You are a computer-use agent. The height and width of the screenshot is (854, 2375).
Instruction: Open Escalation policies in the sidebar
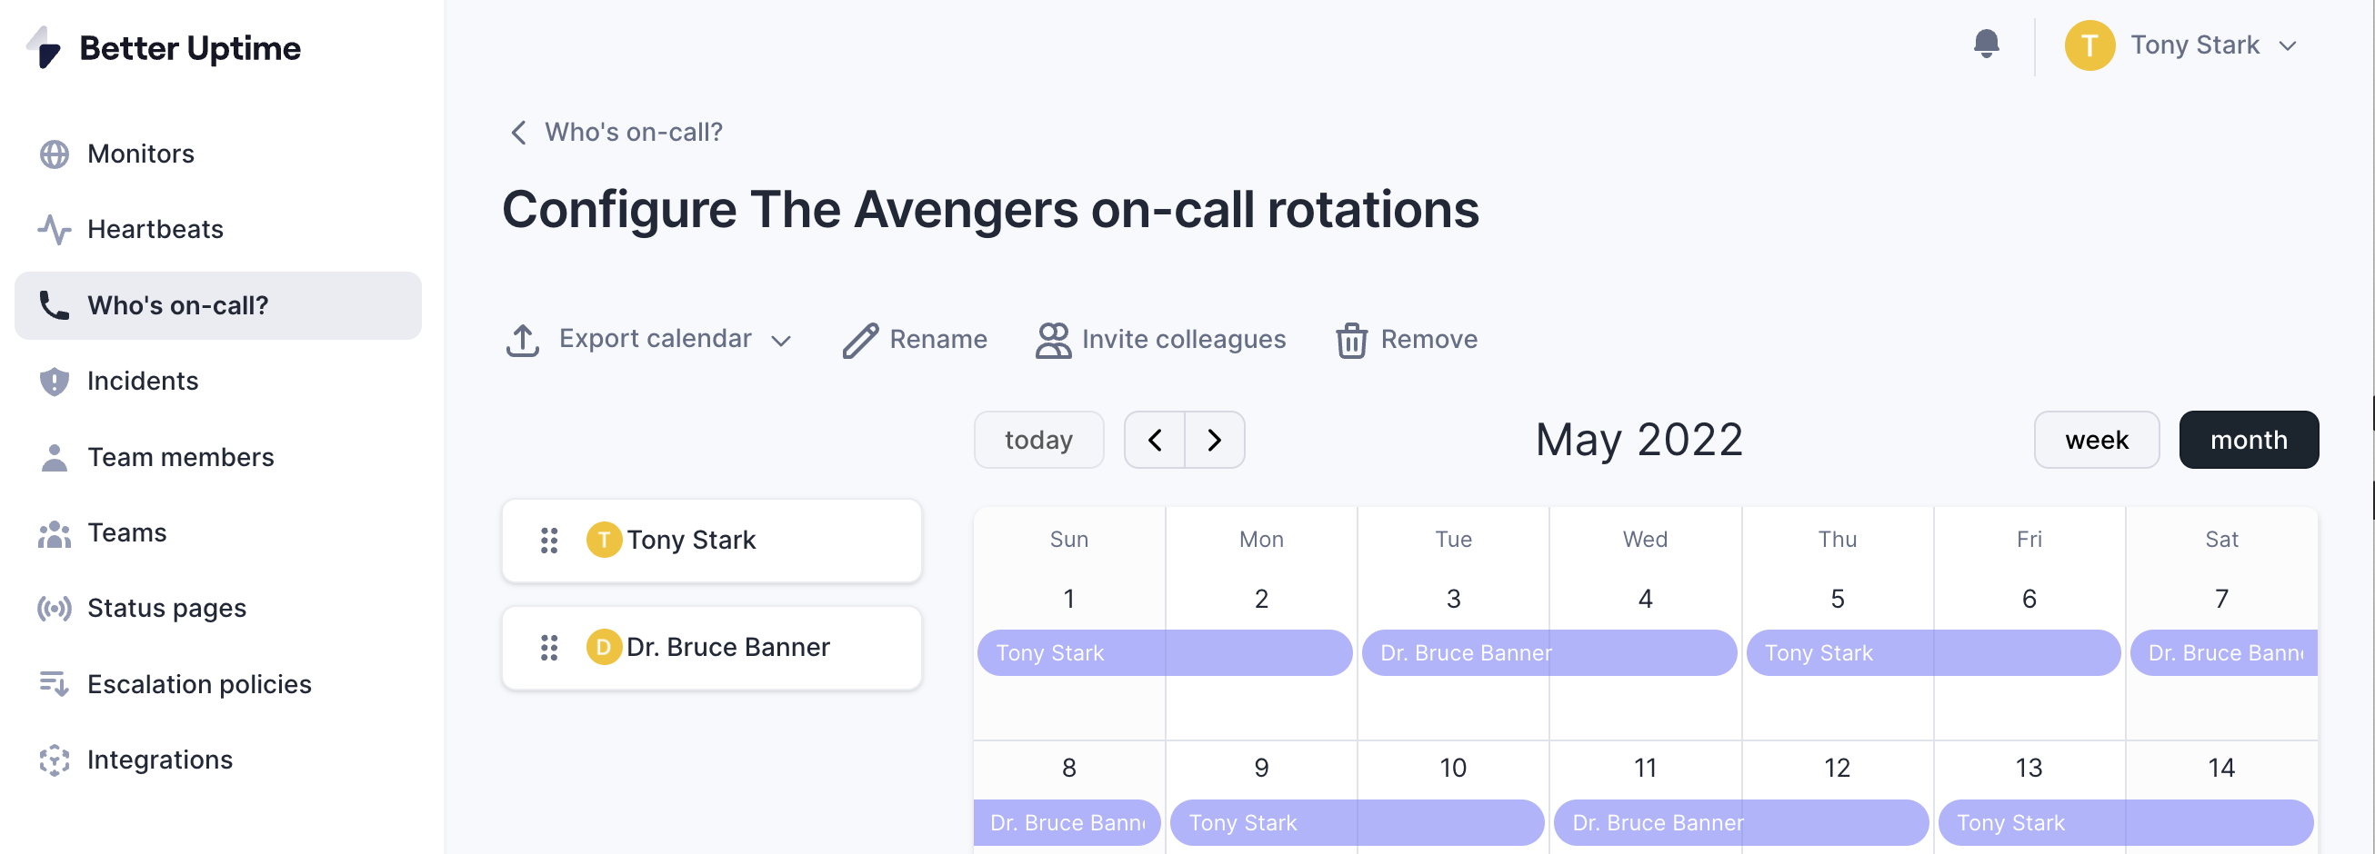tap(198, 684)
